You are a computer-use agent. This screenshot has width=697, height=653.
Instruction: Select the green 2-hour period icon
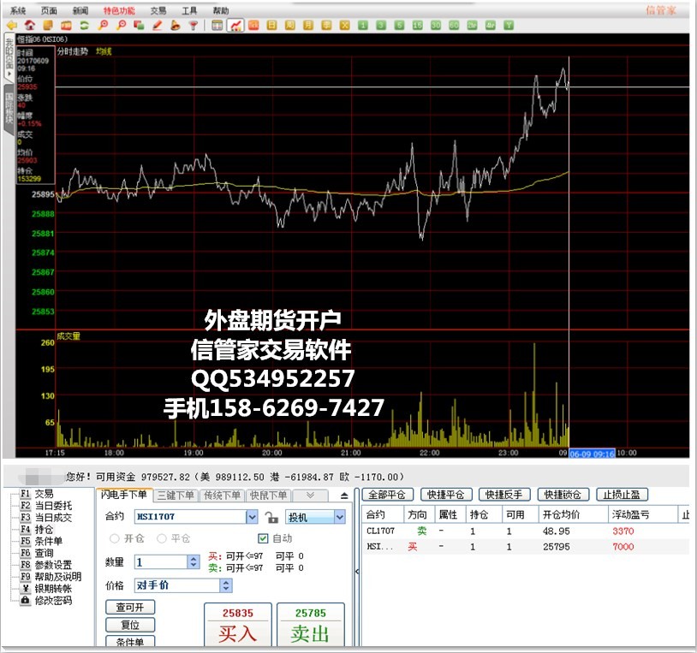click(473, 26)
